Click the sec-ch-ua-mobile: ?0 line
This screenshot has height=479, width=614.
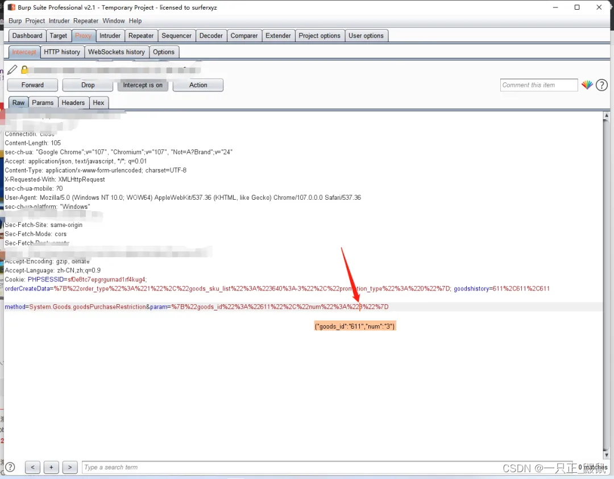(x=34, y=188)
